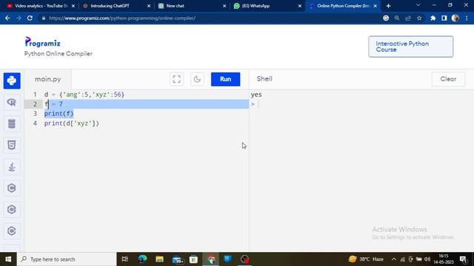Open Chrome three-dot menu

(x=467, y=18)
